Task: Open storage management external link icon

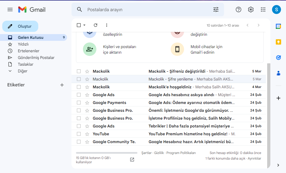Action: click(132, 160)
